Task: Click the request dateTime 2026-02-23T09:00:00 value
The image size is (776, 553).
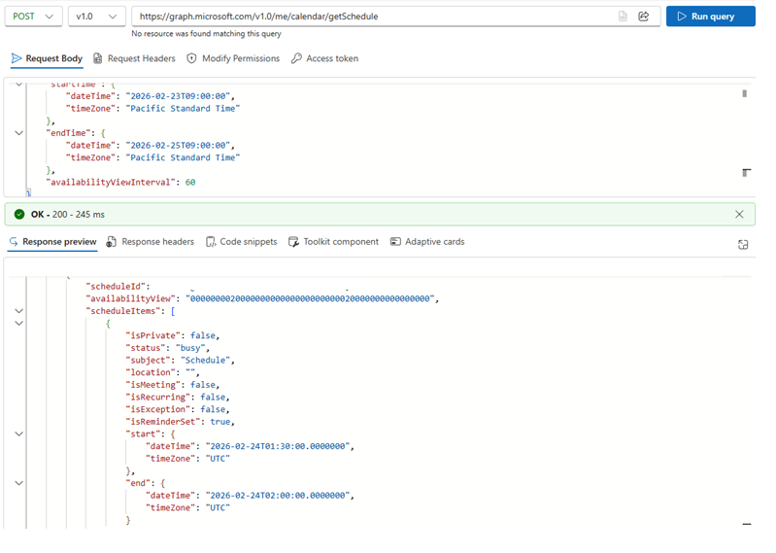Action: pos(178,96)
